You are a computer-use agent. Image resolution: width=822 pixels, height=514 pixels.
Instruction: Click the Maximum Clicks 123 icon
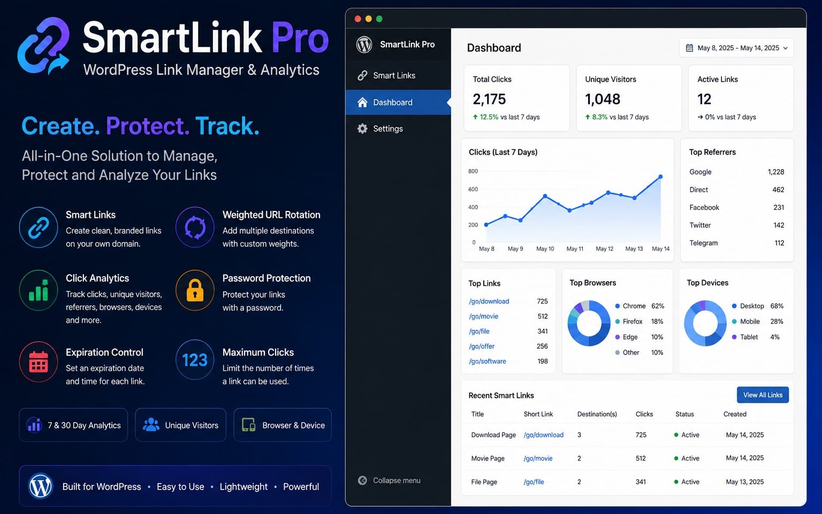click(x=195, y=360)
